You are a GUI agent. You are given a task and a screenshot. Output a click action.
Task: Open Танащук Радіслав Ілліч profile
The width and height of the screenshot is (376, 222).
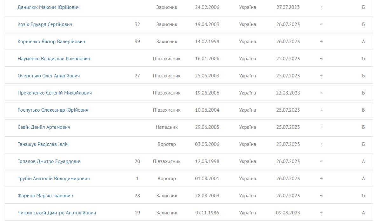pos(43,144)
